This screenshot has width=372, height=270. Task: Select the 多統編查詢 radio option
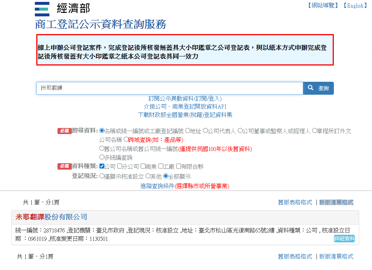coord(102,157)
